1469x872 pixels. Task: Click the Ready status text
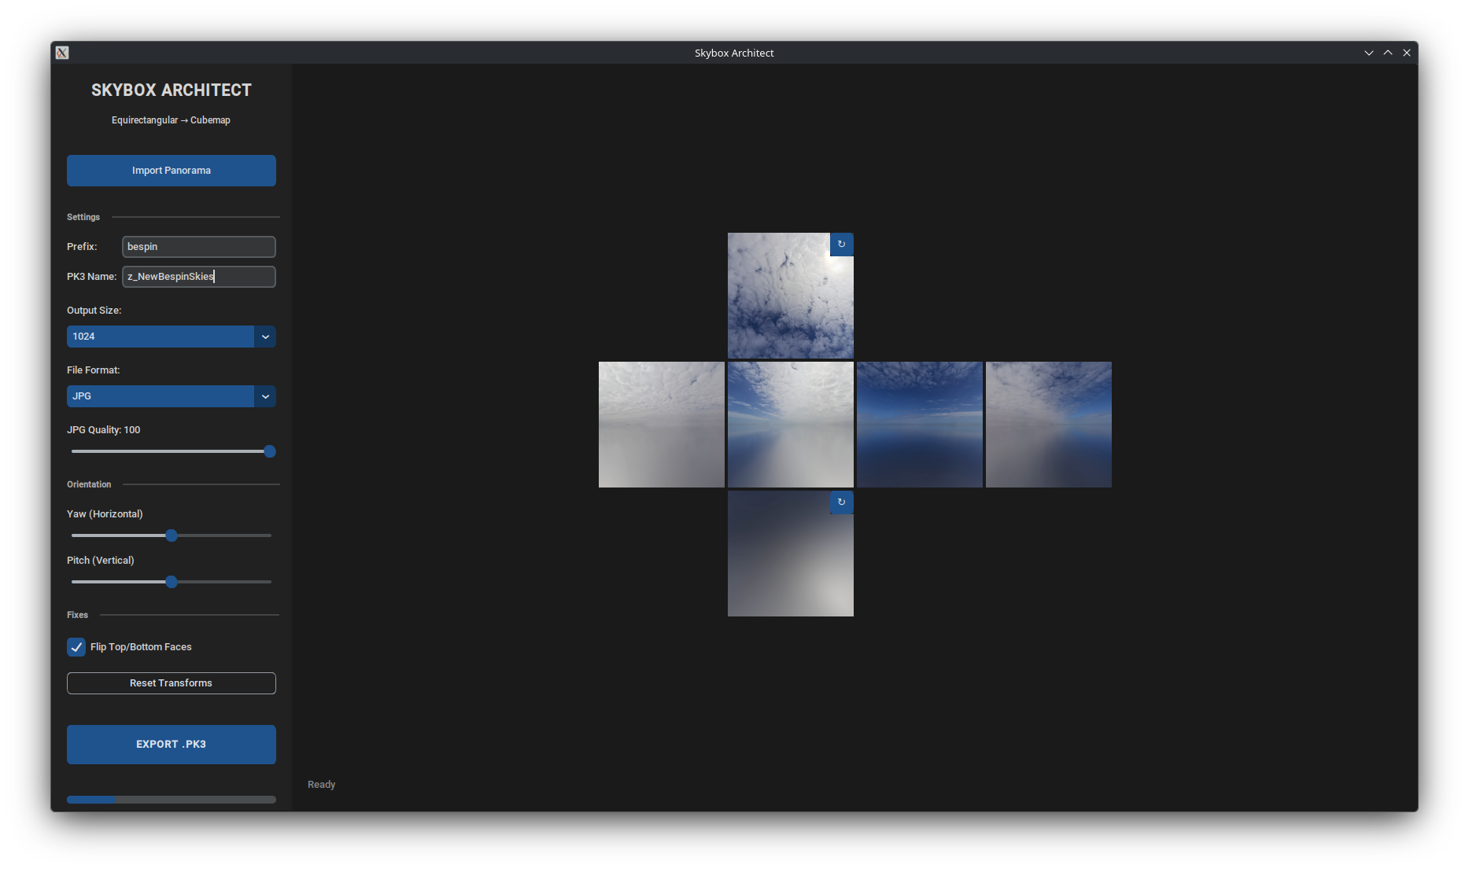coord(321,785)
